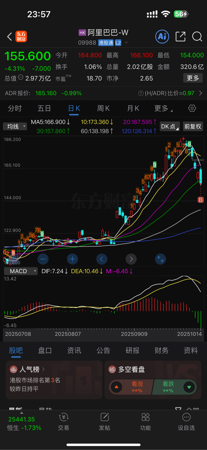Zoom out chart with minus button
The image size is (207, 450).
coord(43,259)
